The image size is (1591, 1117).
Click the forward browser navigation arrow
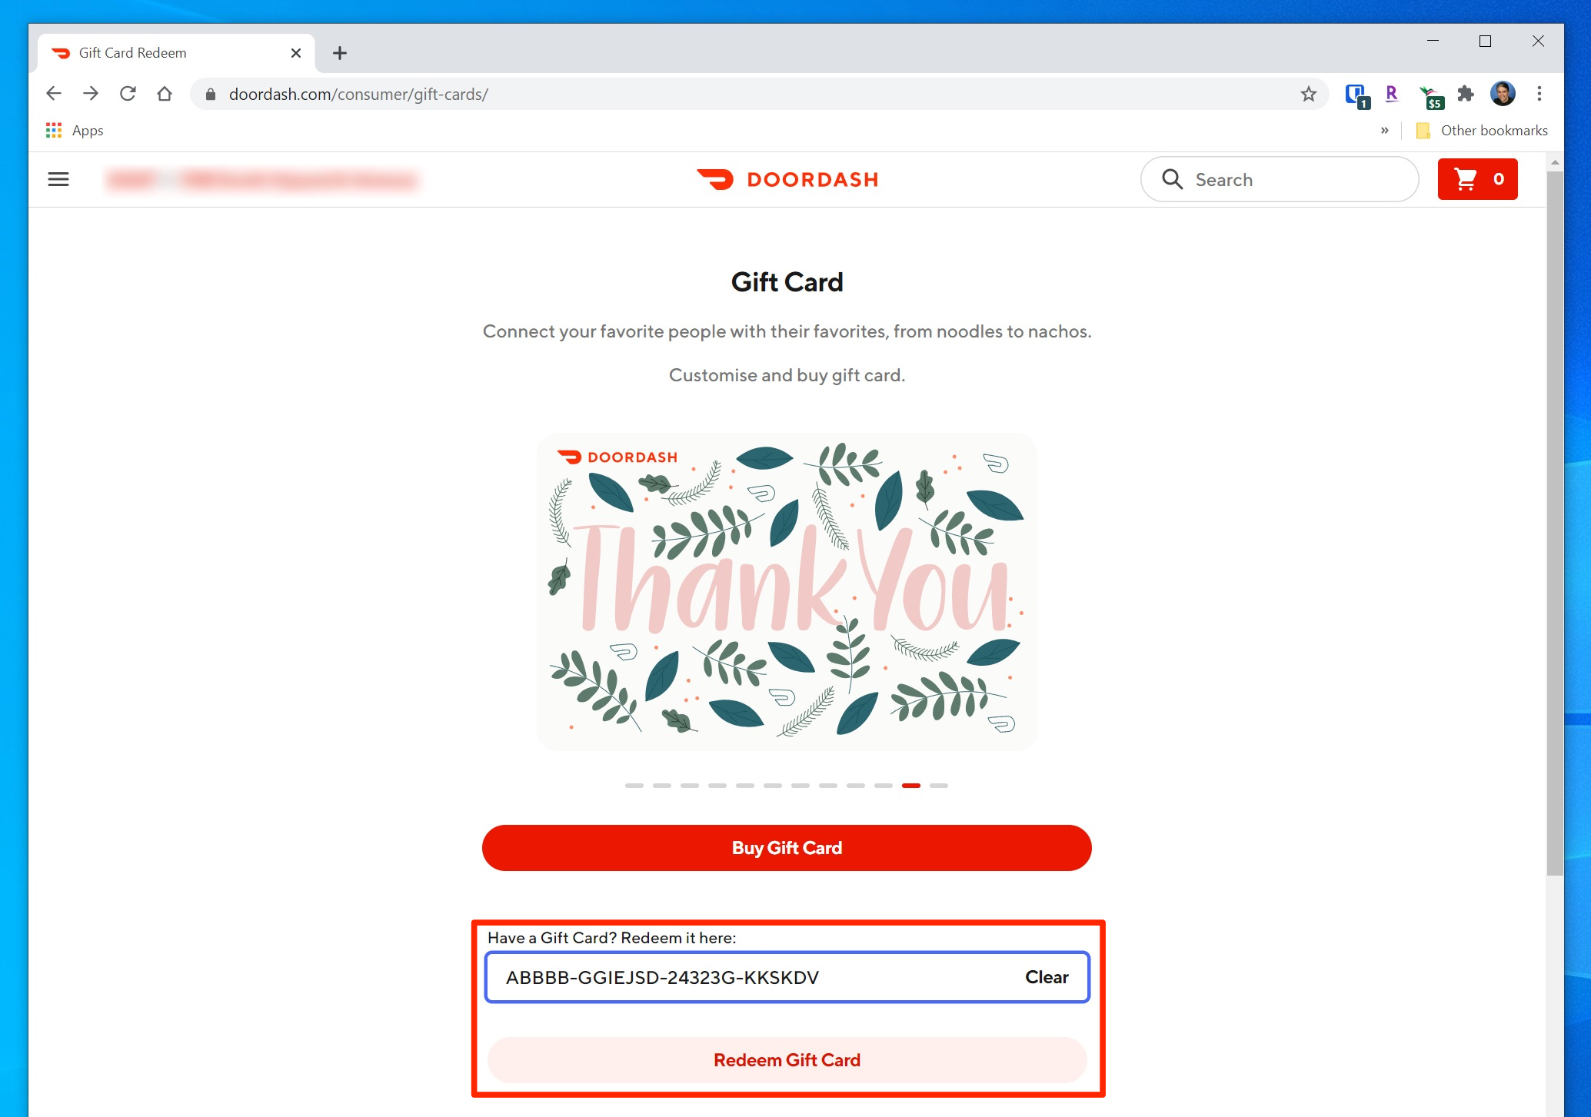[89, 95]
